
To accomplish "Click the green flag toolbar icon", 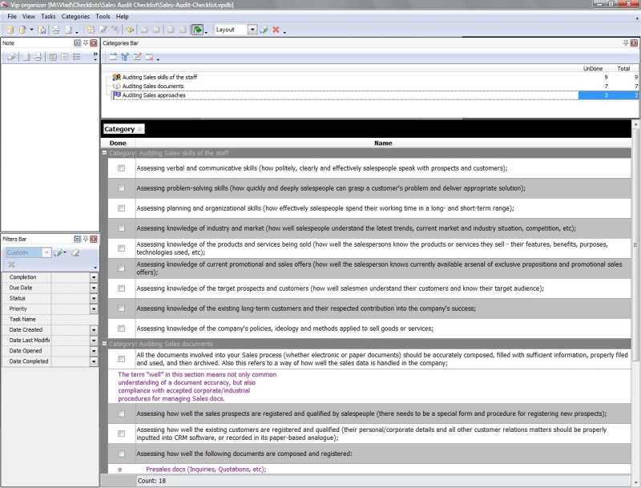I will tap(196, 30).
